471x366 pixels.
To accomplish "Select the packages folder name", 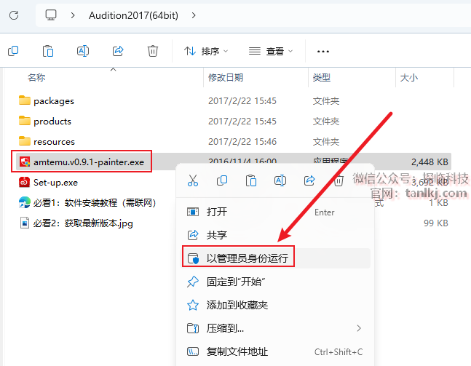I will coord(54,101).
